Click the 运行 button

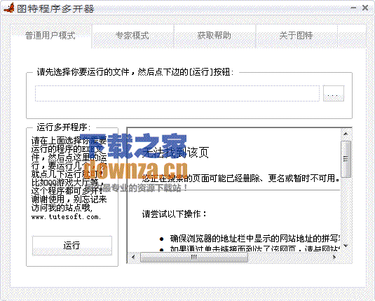(x=72, y=246)
